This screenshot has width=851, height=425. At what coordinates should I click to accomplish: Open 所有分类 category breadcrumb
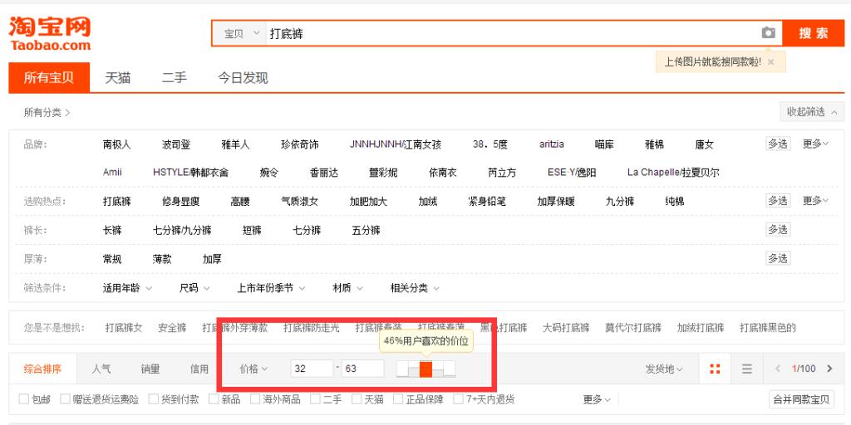[47, 113]
